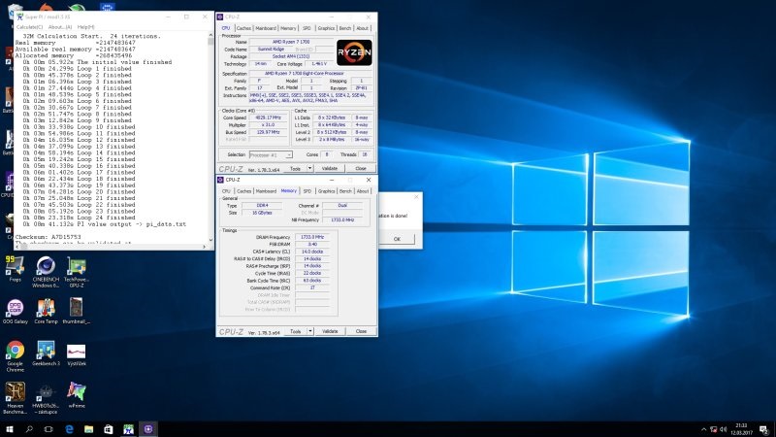Screen dimensions: 776x437
Task: Switch to the CPU-Z taskbar app
Action: click(148, 429)
